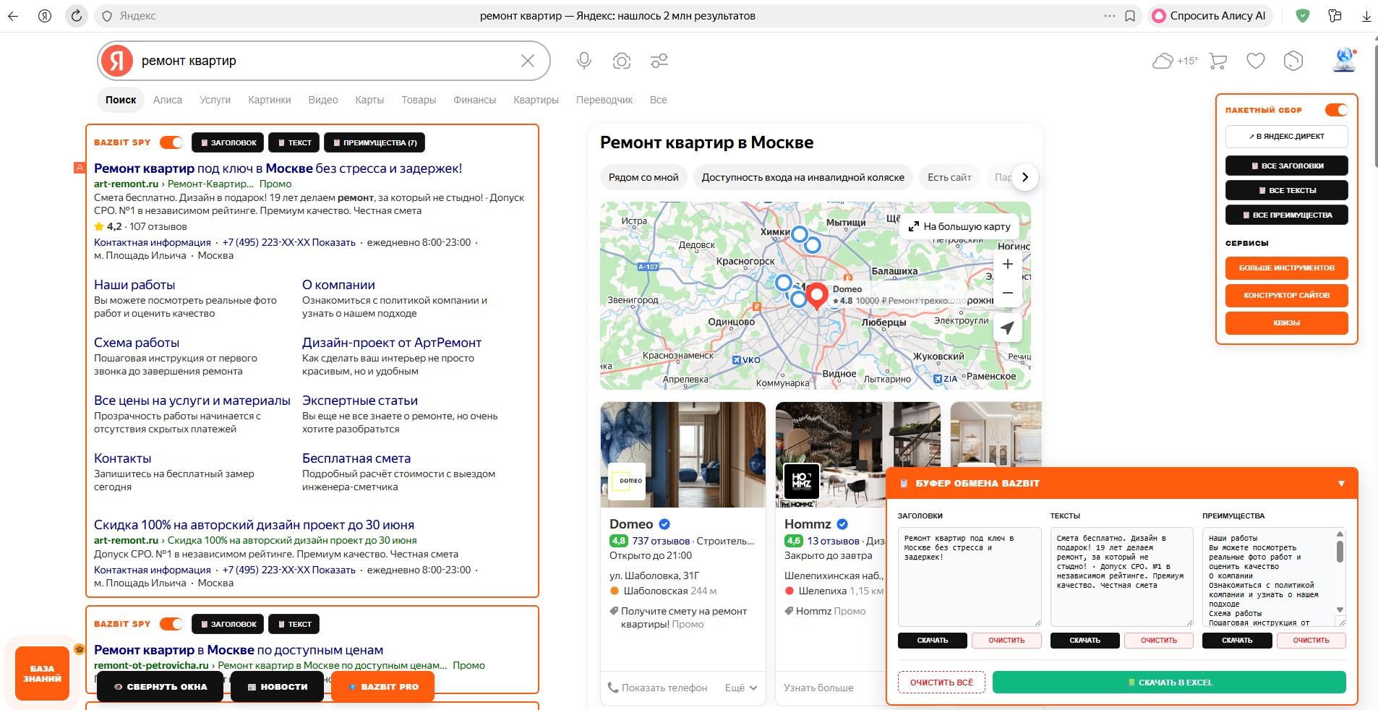Clear the Тексты column with Очистить
This screenshot has height=710, width=1378.
click(x=1159, y=640)
